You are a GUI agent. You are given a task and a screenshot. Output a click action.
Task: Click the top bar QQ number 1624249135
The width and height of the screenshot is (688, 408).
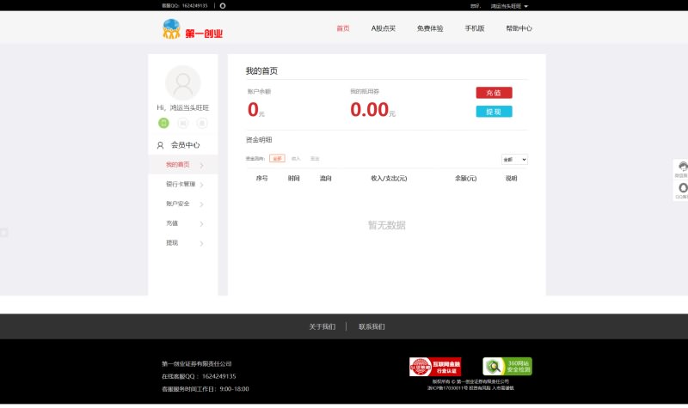[x=195, y=6]
